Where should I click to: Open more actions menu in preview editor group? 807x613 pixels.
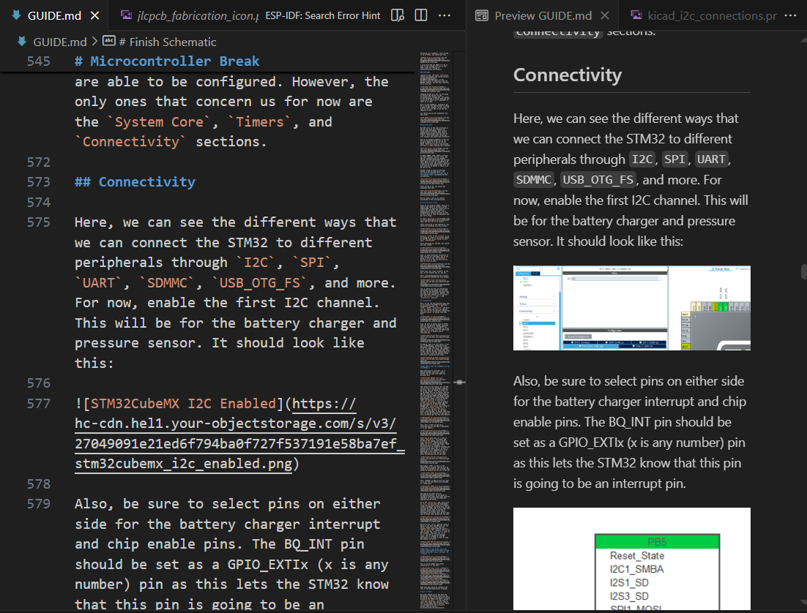click(792, 15)
